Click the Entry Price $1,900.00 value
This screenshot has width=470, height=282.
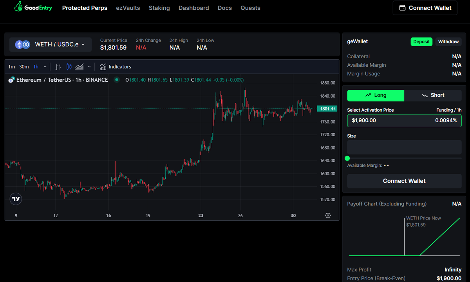click(449, 278)
